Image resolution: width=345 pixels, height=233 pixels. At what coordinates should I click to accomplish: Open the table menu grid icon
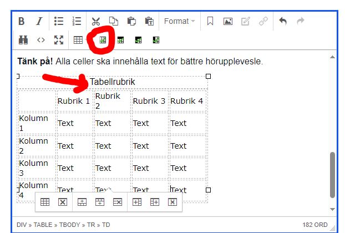(78, 40)
